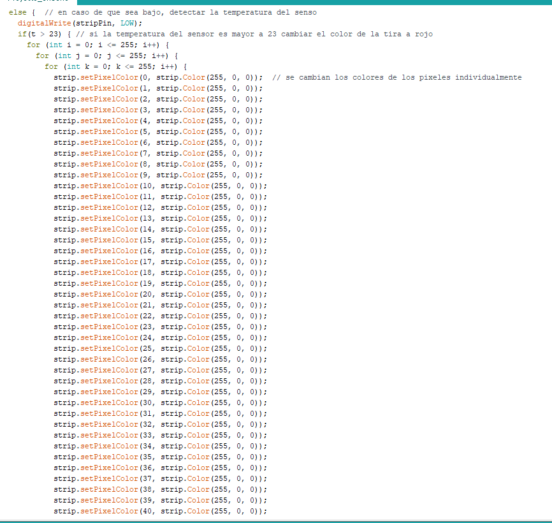Click the setPixelColor(25, line
The height and width of the screenshot is (523, 552).
click(161, 349)
